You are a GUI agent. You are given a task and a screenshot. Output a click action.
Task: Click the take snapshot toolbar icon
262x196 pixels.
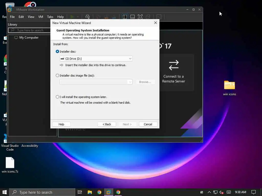coord(99,17)
